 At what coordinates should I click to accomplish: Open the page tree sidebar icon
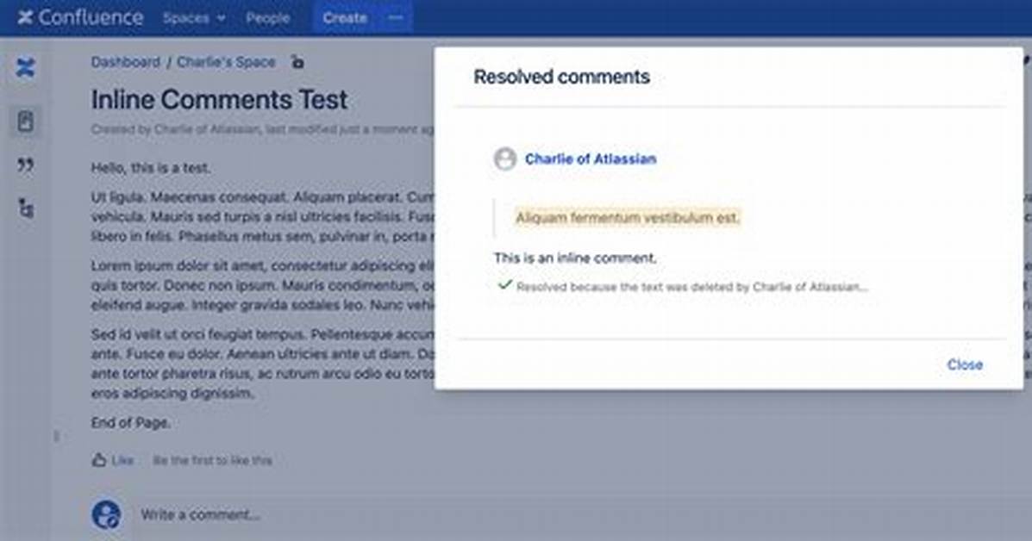coord(26,208)
